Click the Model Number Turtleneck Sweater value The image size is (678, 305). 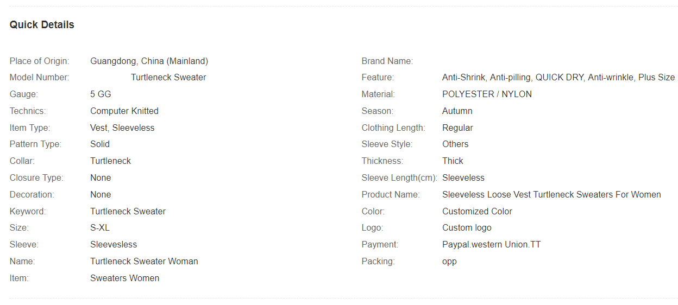pyautogui.click(x=168, y=78)
